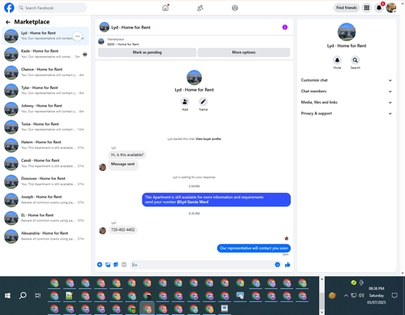Open Kade - Home for Rent chat
The image size is (405, 315).
coord(45,54)
